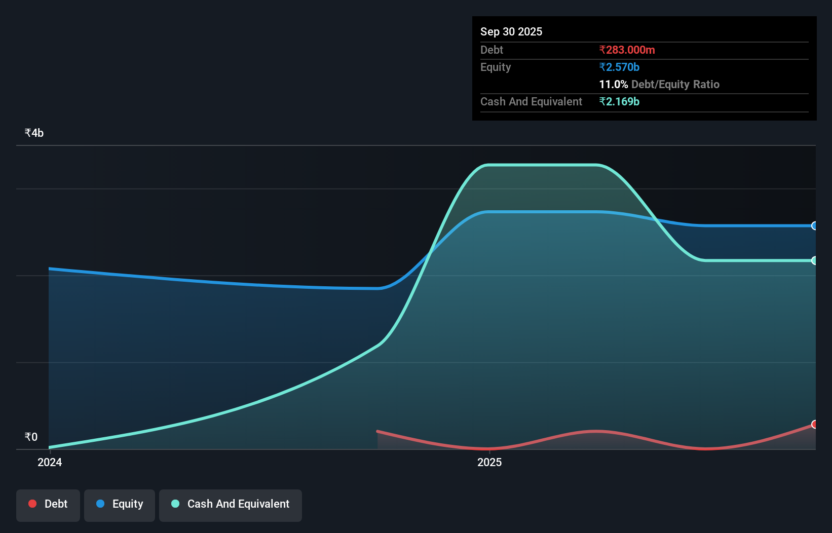The height and width of the screenshot is (533, 832).
Task: Click the rupee Debt value in the tooltip
Action: [x=627, y=50]
